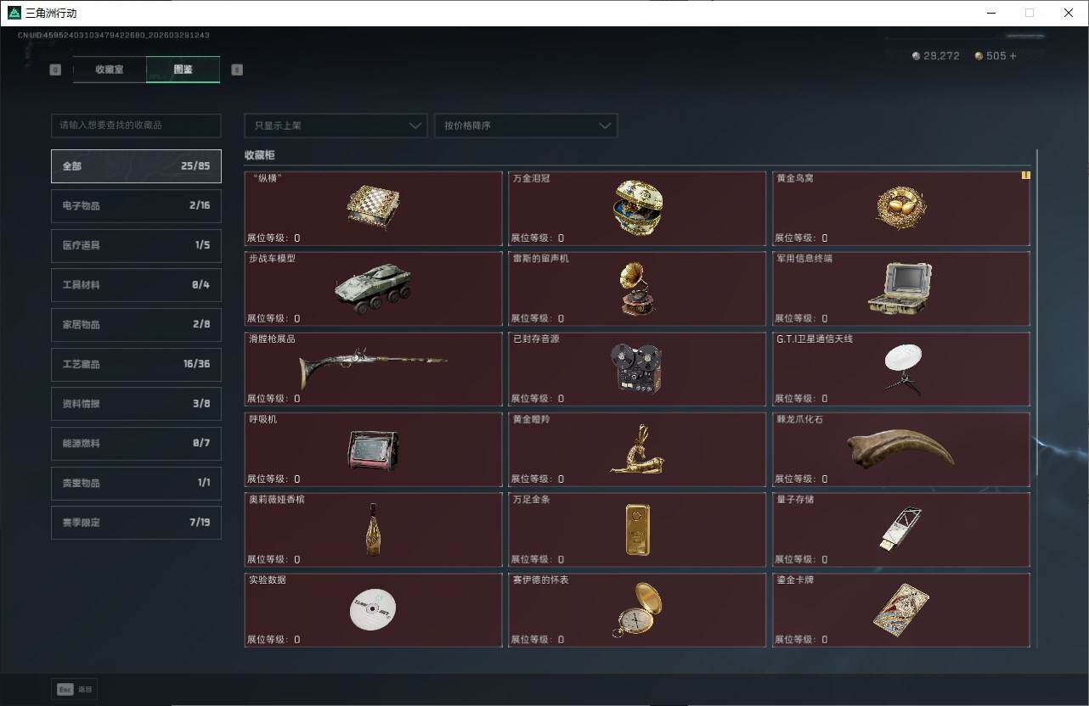Select the 奥莉薇娅香槟 champagne bottle icon

[373, 529]
